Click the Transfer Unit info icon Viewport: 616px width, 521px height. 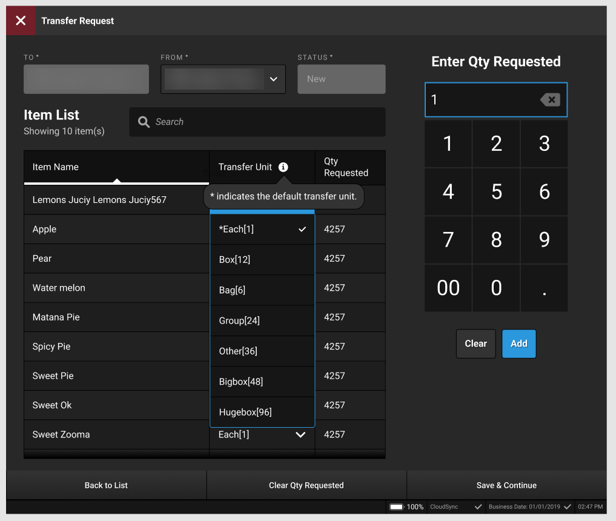click(283, 167)
